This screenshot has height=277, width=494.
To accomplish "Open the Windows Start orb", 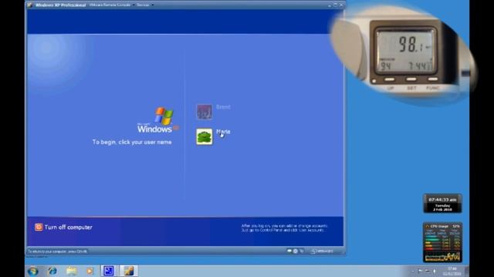I will [x=32, y=271].
